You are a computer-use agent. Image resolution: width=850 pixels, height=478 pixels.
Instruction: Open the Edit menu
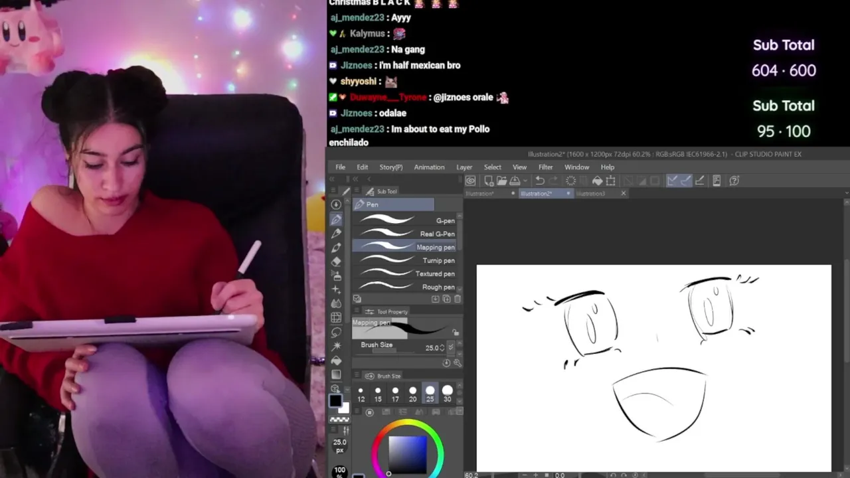coord(362,167)
